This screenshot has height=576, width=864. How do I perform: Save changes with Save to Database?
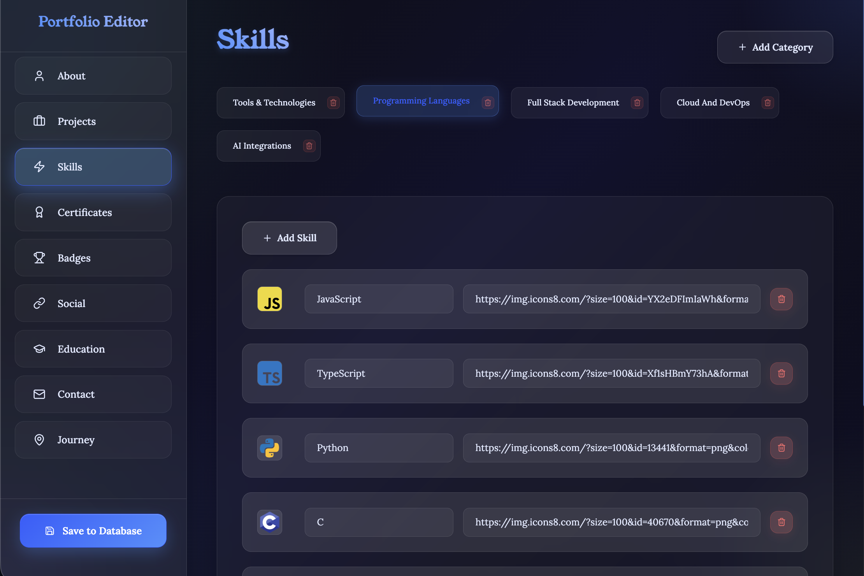tap(93, 531)
